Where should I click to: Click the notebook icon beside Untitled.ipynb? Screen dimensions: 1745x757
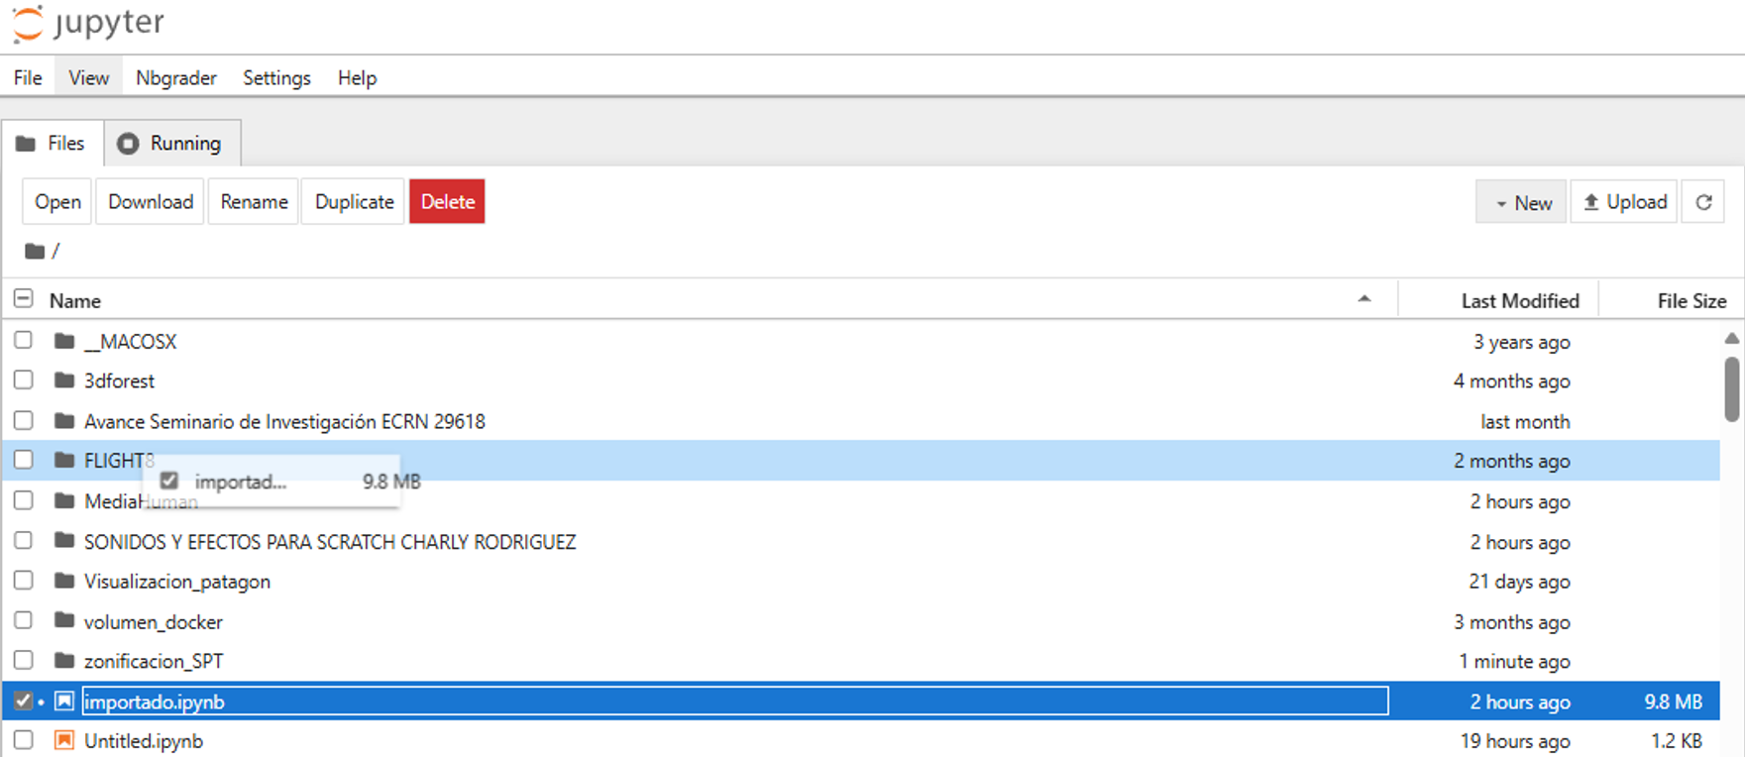[x=64, y=740]
